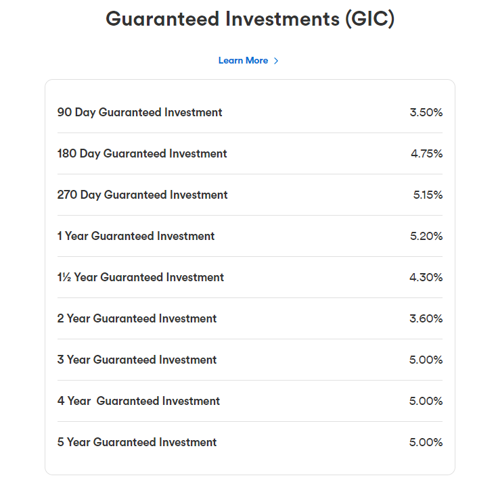The image size is (496, 482).
Task: Click the 4.75% rate value
Action: click(x=426, y=153)
